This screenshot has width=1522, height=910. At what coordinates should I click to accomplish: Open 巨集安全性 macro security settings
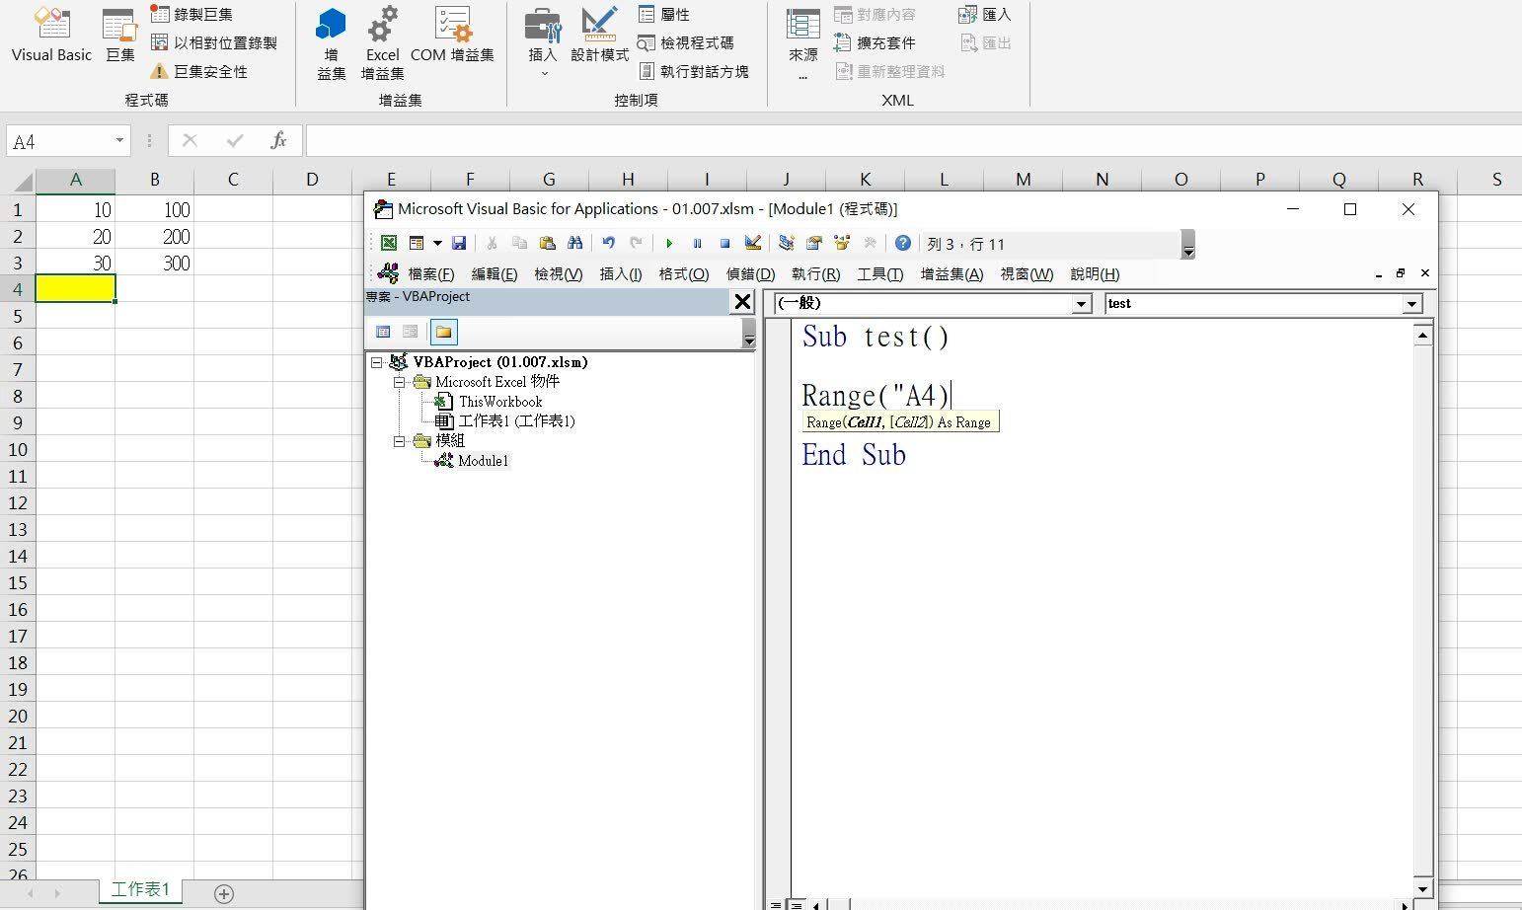coord(198,72)
